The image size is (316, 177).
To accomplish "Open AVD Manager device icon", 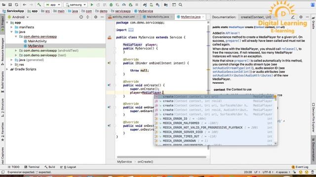I will pos(152,4).
